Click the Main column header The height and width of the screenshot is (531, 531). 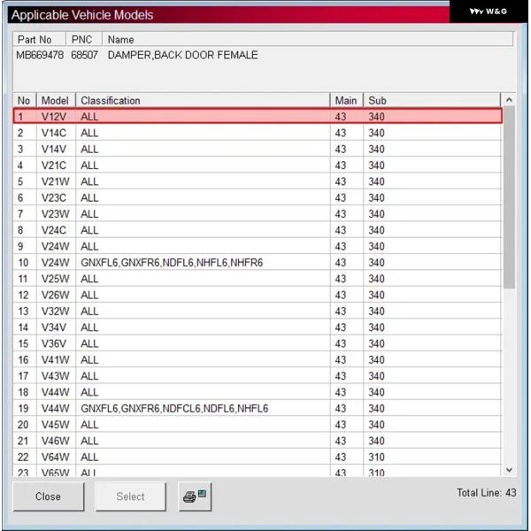pyautogui.click(x=346, y=100)
